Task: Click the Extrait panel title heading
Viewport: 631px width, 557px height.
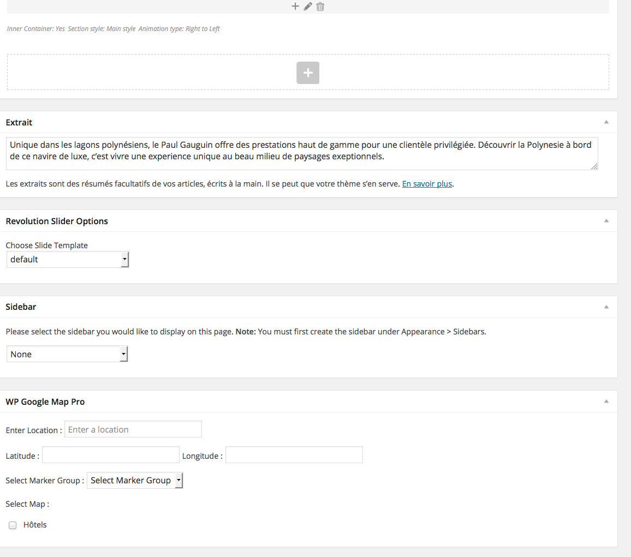Action: (x=19, y=123)
